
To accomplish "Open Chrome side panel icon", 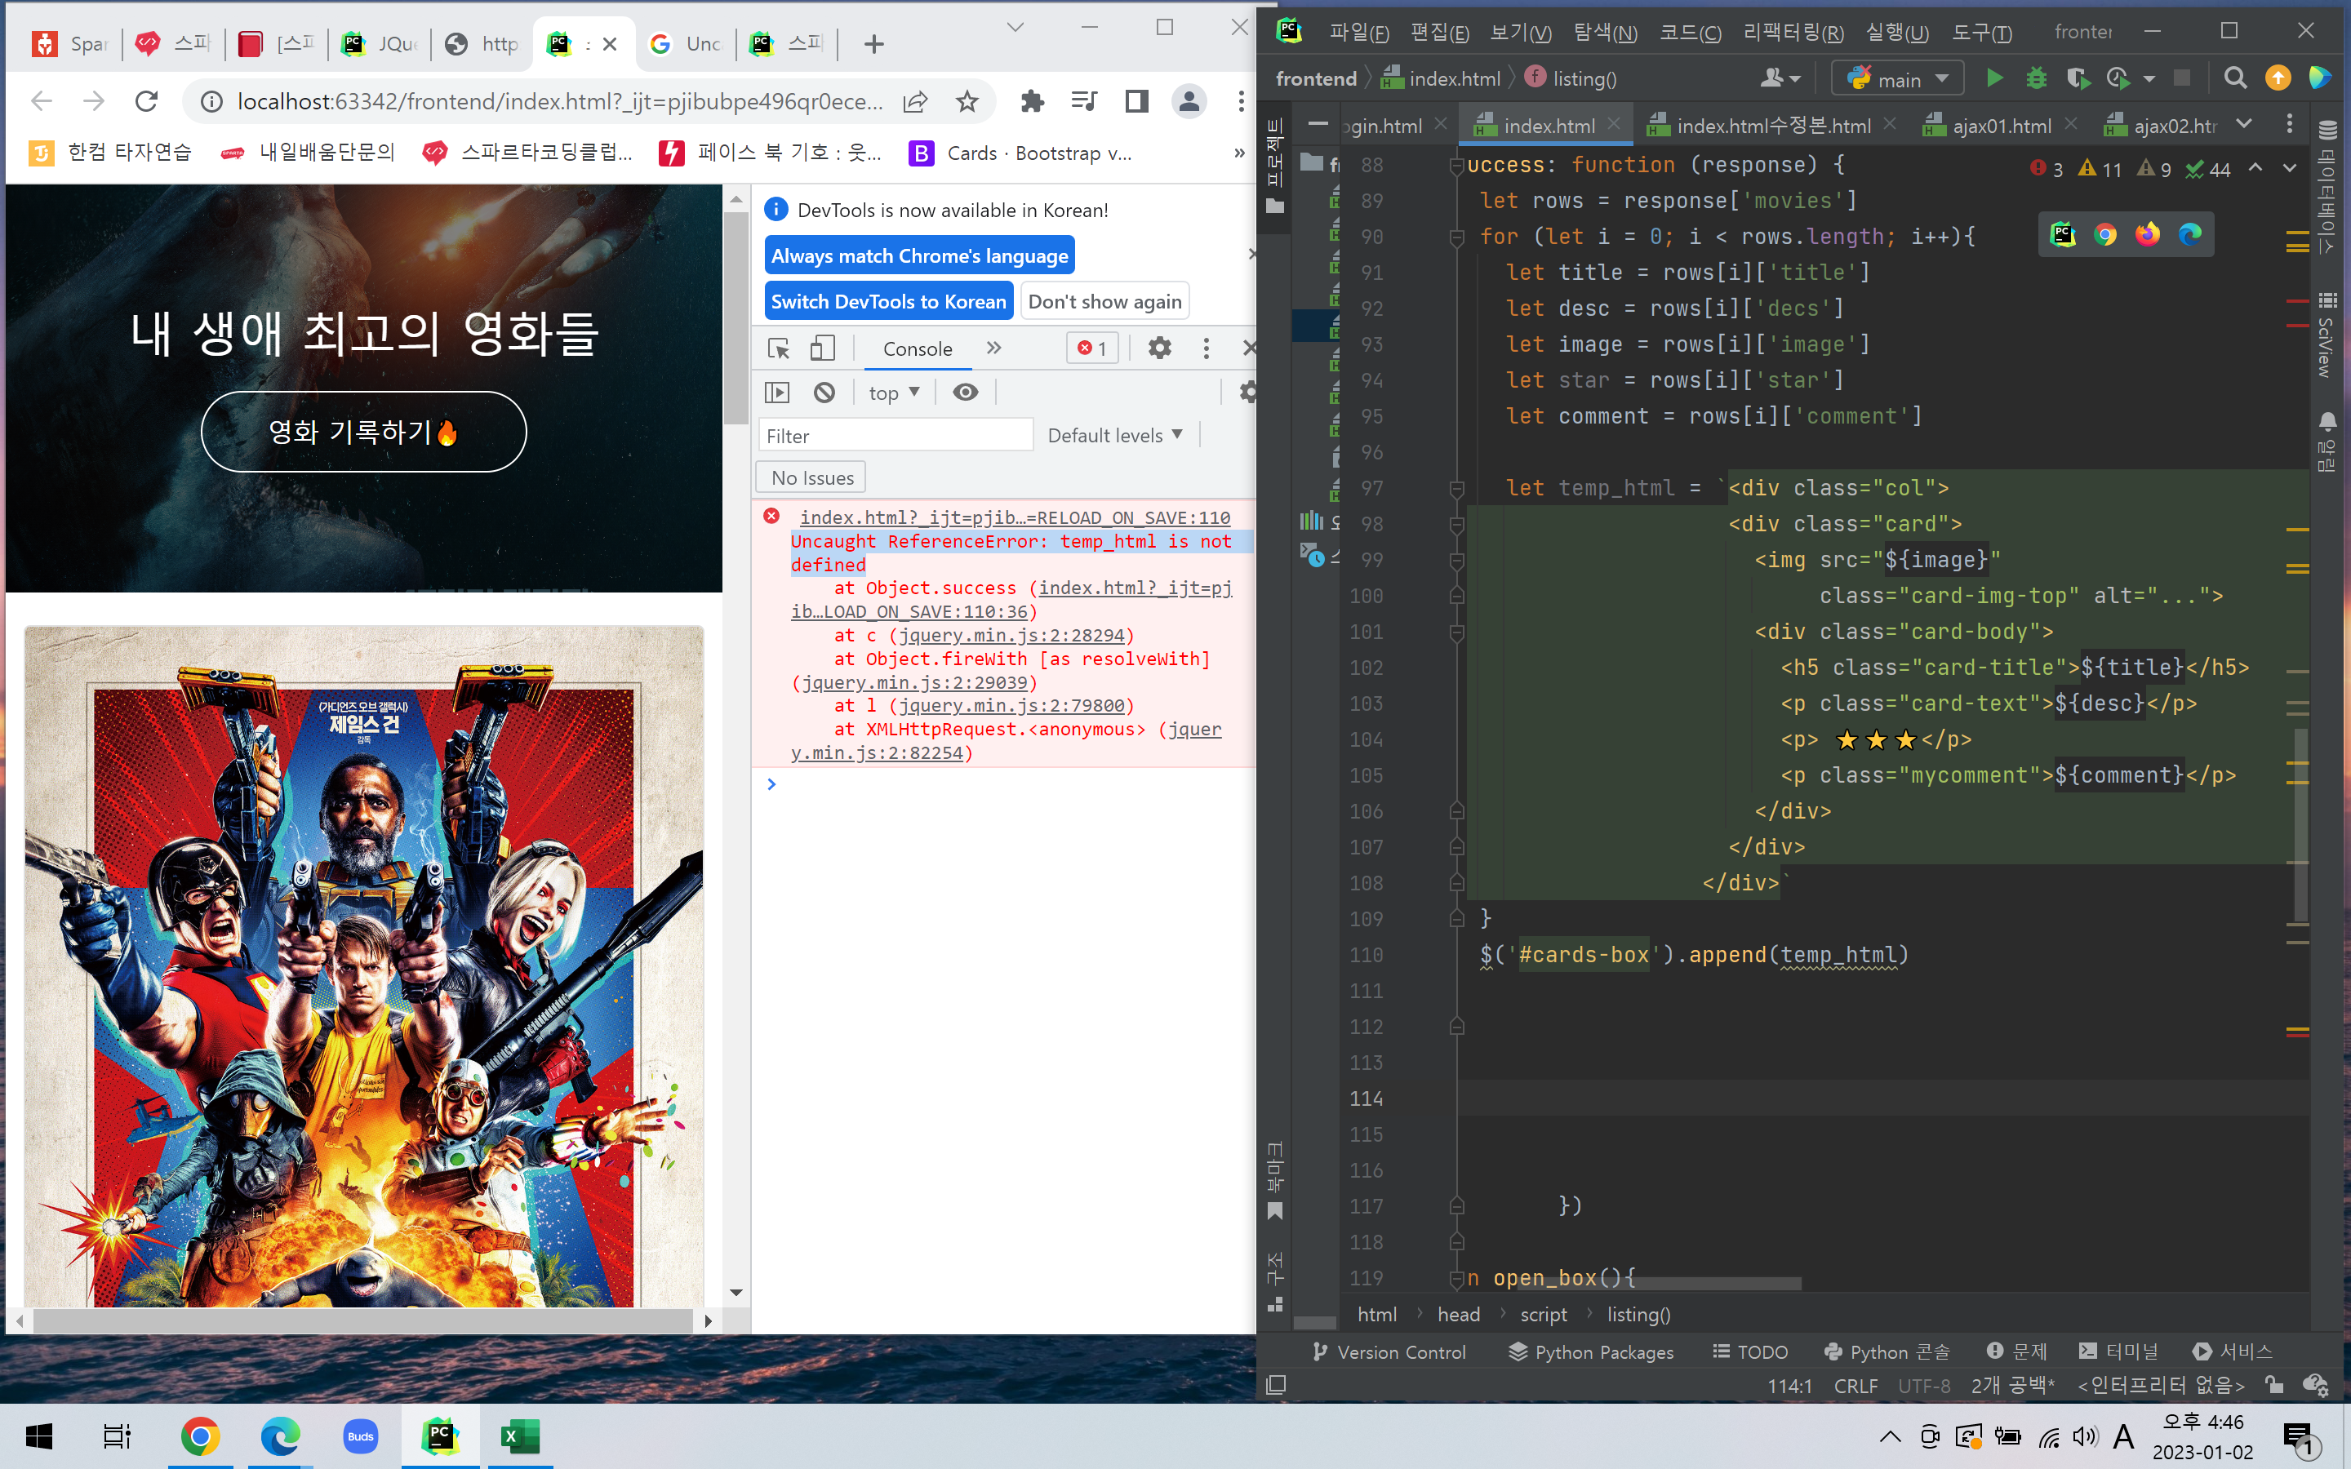I will tap(1136, 101).
